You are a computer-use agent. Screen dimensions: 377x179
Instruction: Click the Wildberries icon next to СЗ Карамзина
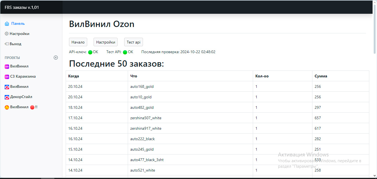pyautogui.click(x=7, y=77)
